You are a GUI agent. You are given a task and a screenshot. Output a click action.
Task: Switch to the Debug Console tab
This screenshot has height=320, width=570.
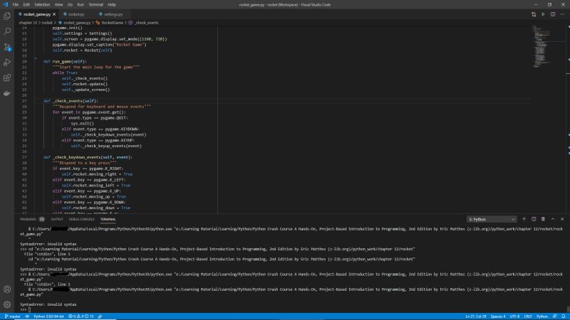point(81,219)
